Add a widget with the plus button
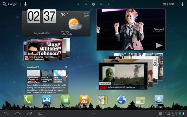This screenshot has width=187, height=117. click(x=183, y=4)
